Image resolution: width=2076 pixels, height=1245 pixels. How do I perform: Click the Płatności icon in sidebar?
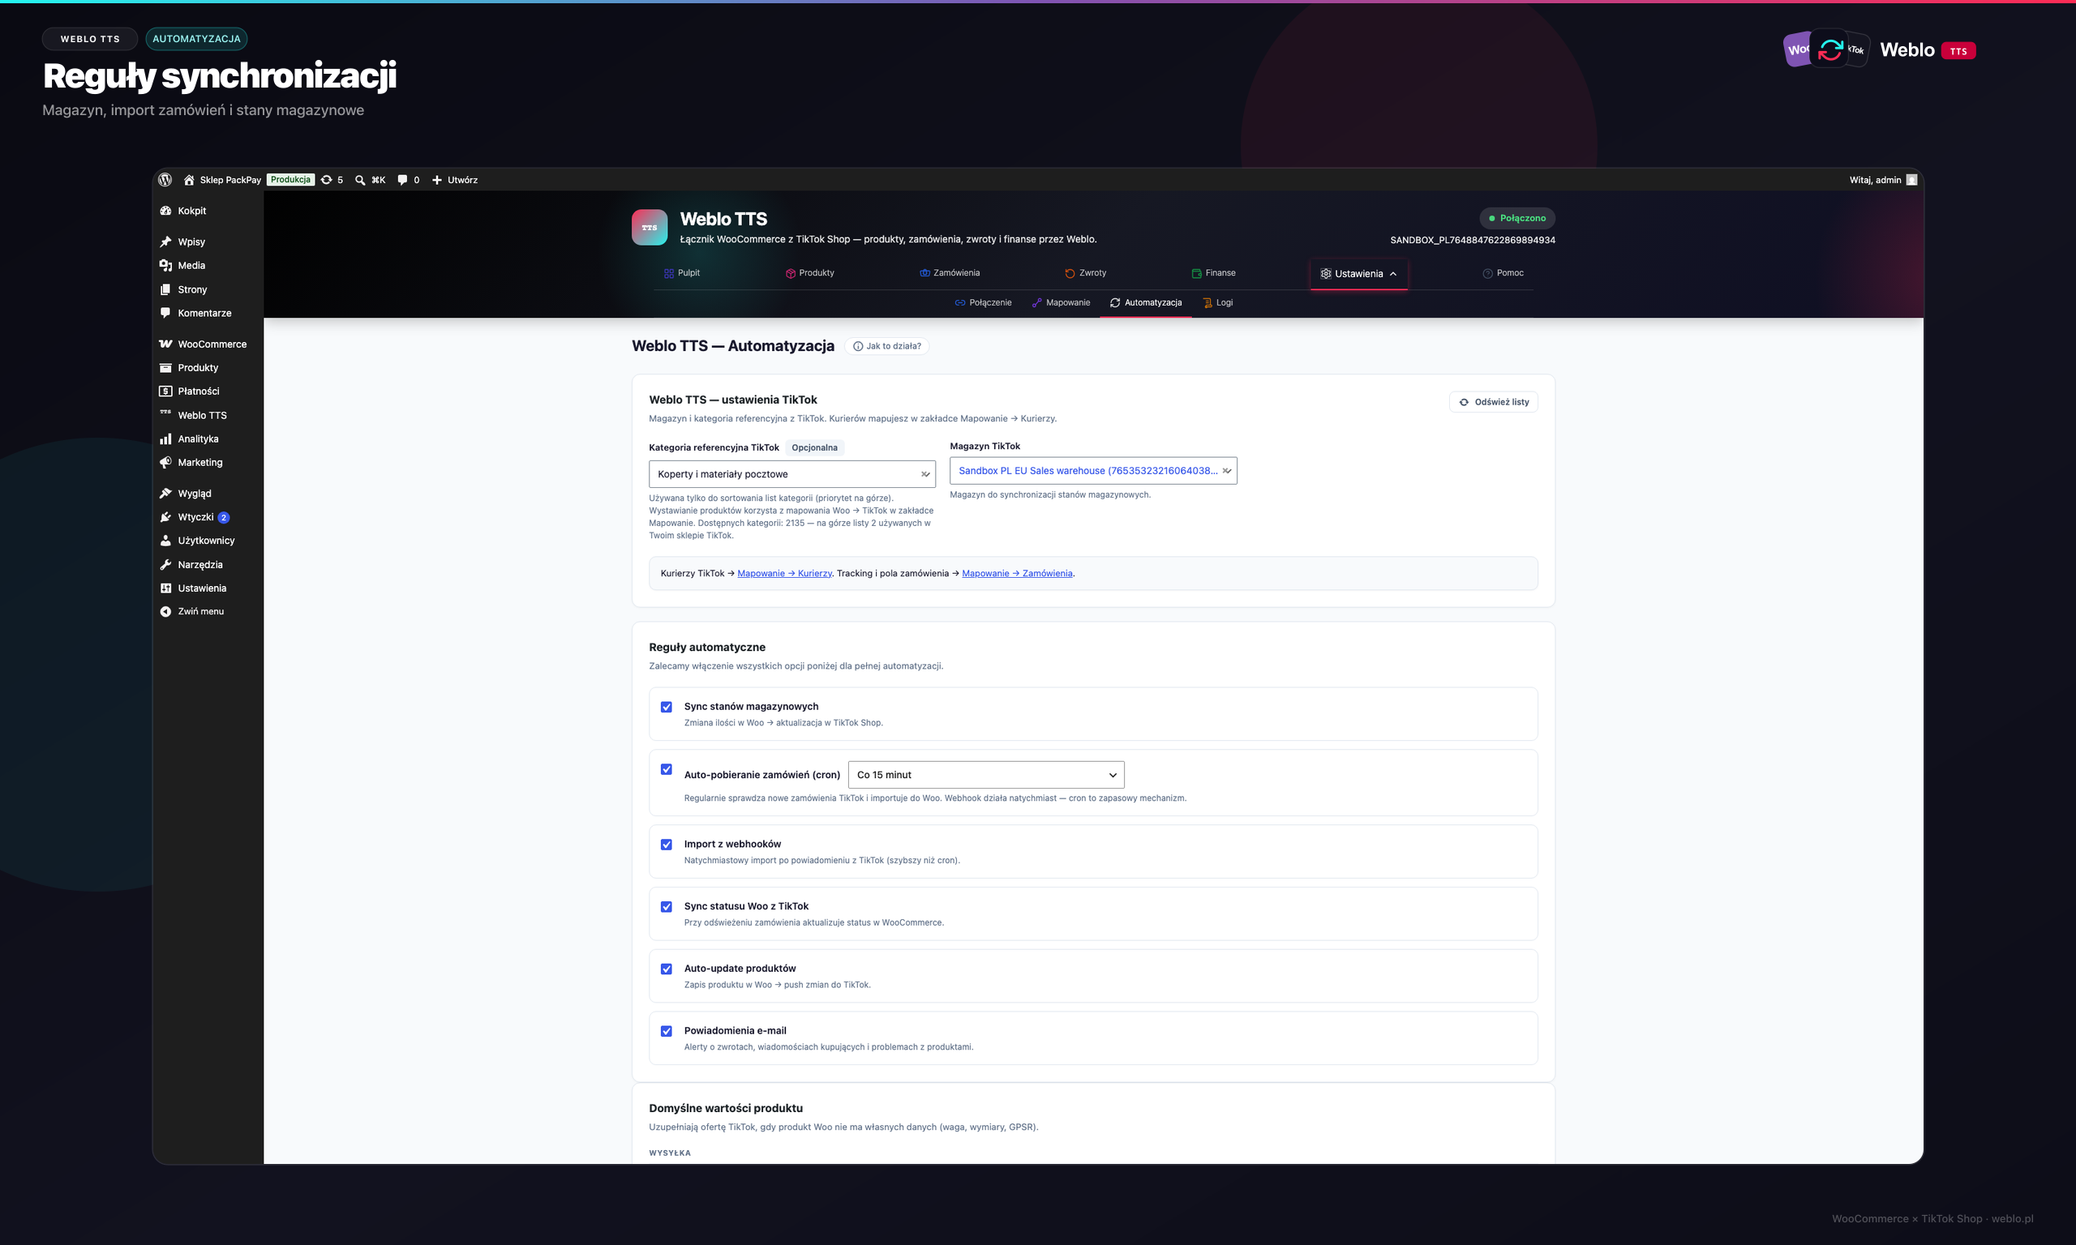click(165, 391)
